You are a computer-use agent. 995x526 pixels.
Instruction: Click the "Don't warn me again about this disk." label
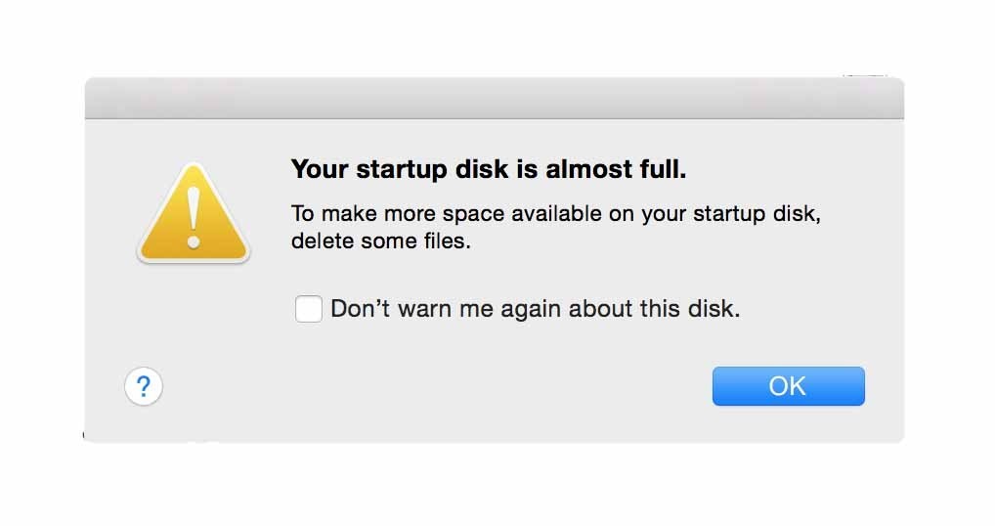tap(535, 309)
